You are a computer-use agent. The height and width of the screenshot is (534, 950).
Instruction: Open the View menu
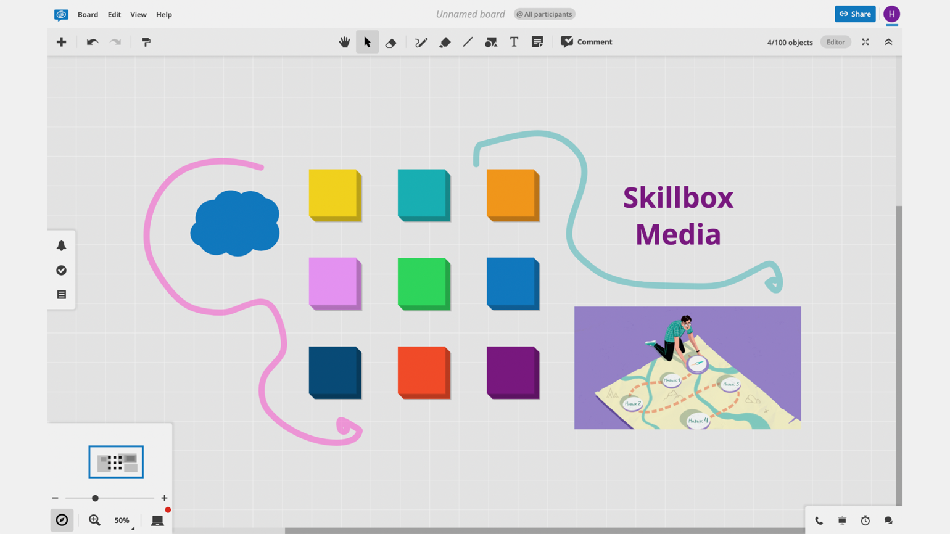click(138, 14)
